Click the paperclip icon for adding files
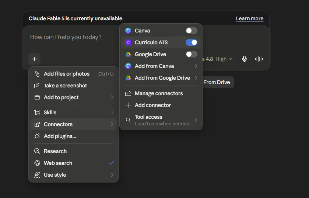Screen dimensions: 309x198 point(37,74)
